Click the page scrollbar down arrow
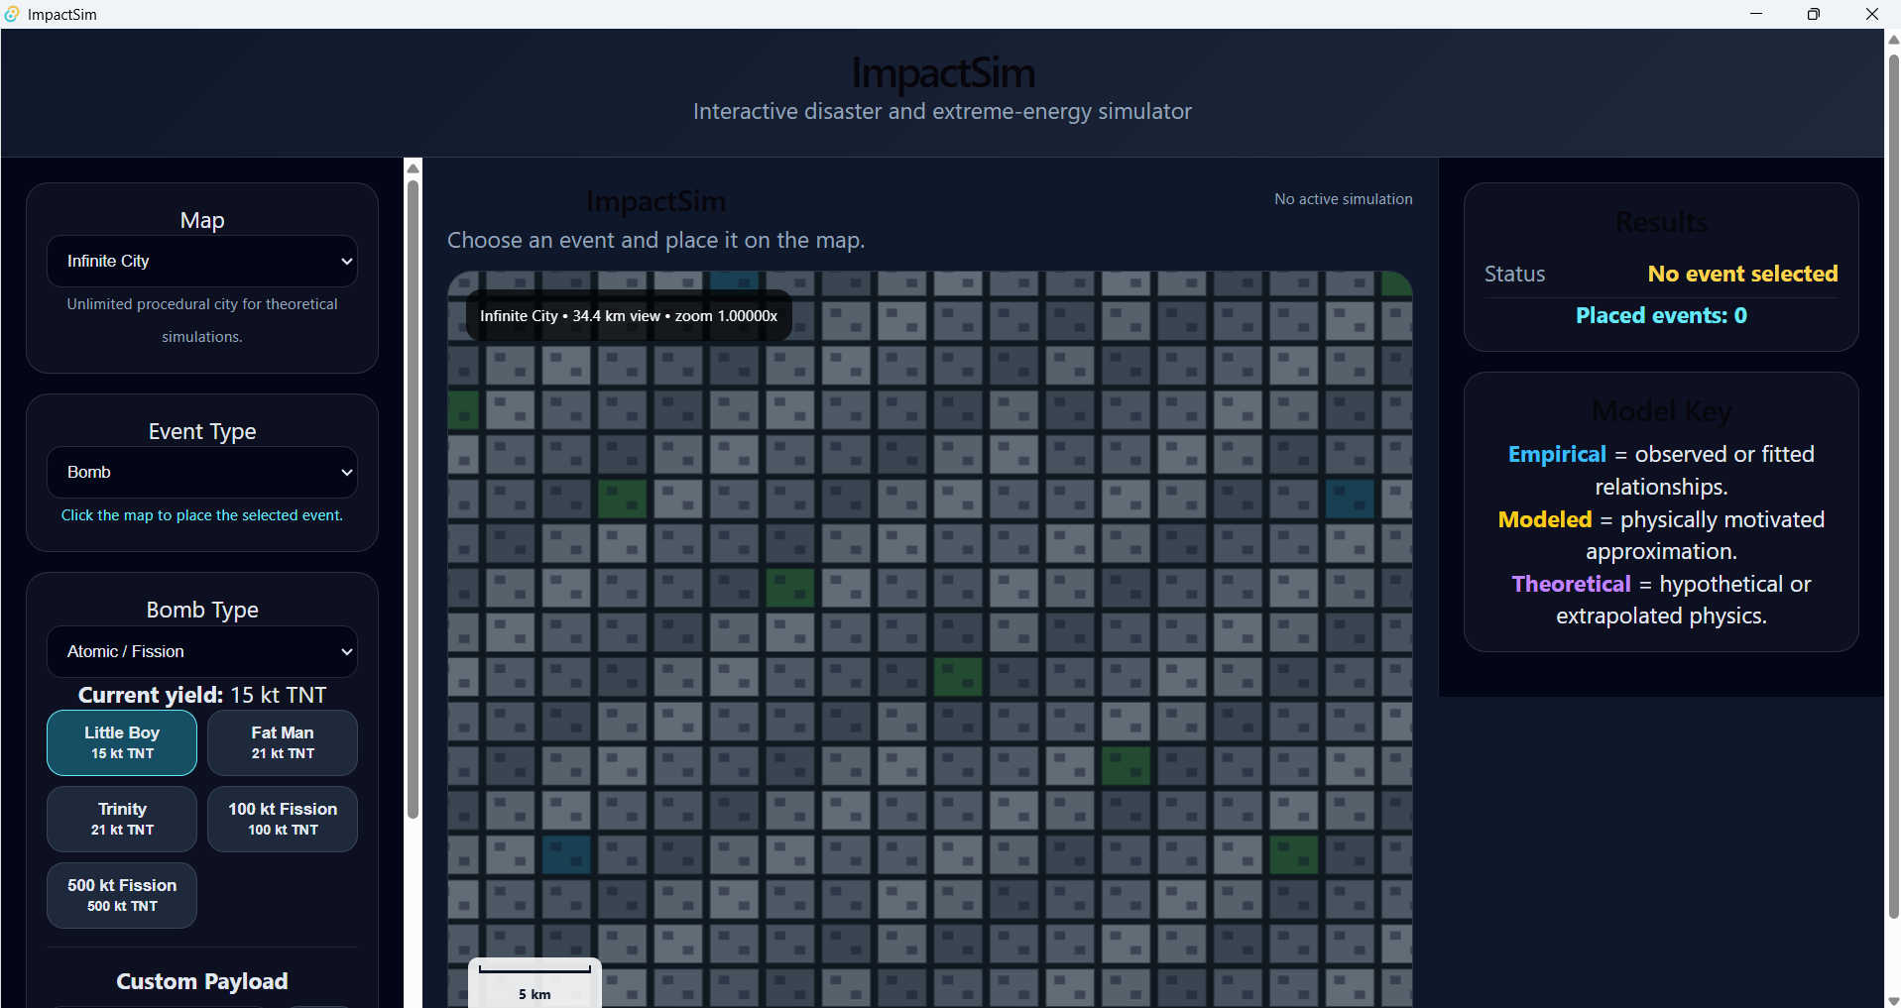Image resolution: width=1901 pixels, height=1008 pixels. click(x=1893, y=1000)
